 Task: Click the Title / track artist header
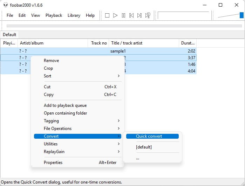144,43
